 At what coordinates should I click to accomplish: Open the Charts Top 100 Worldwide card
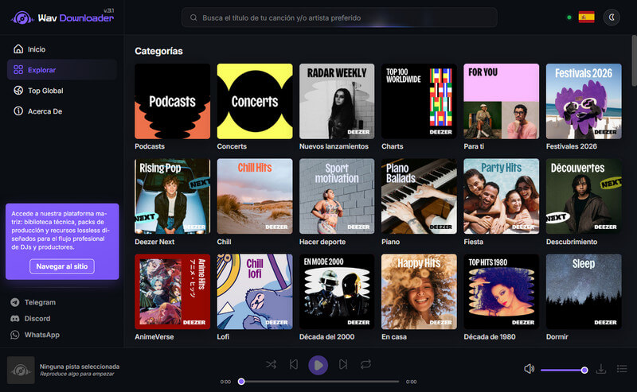click(419, 101)
